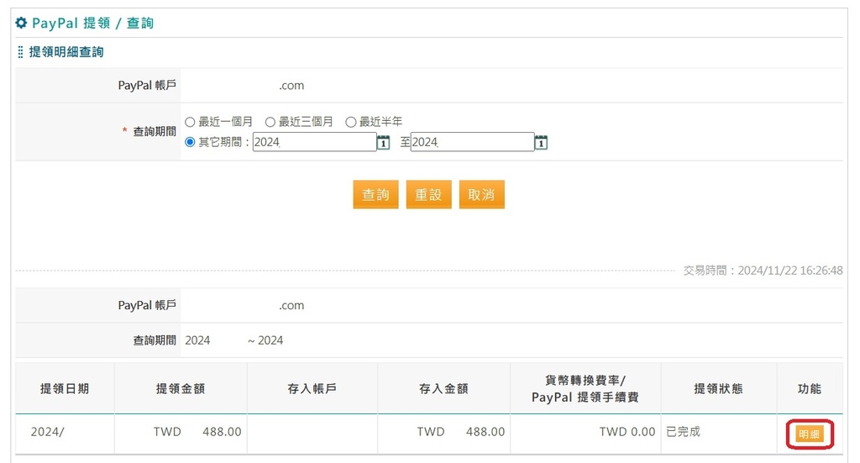Click the 存入帳戶 column header
This screenshot has width=860, height=463.
312,388
